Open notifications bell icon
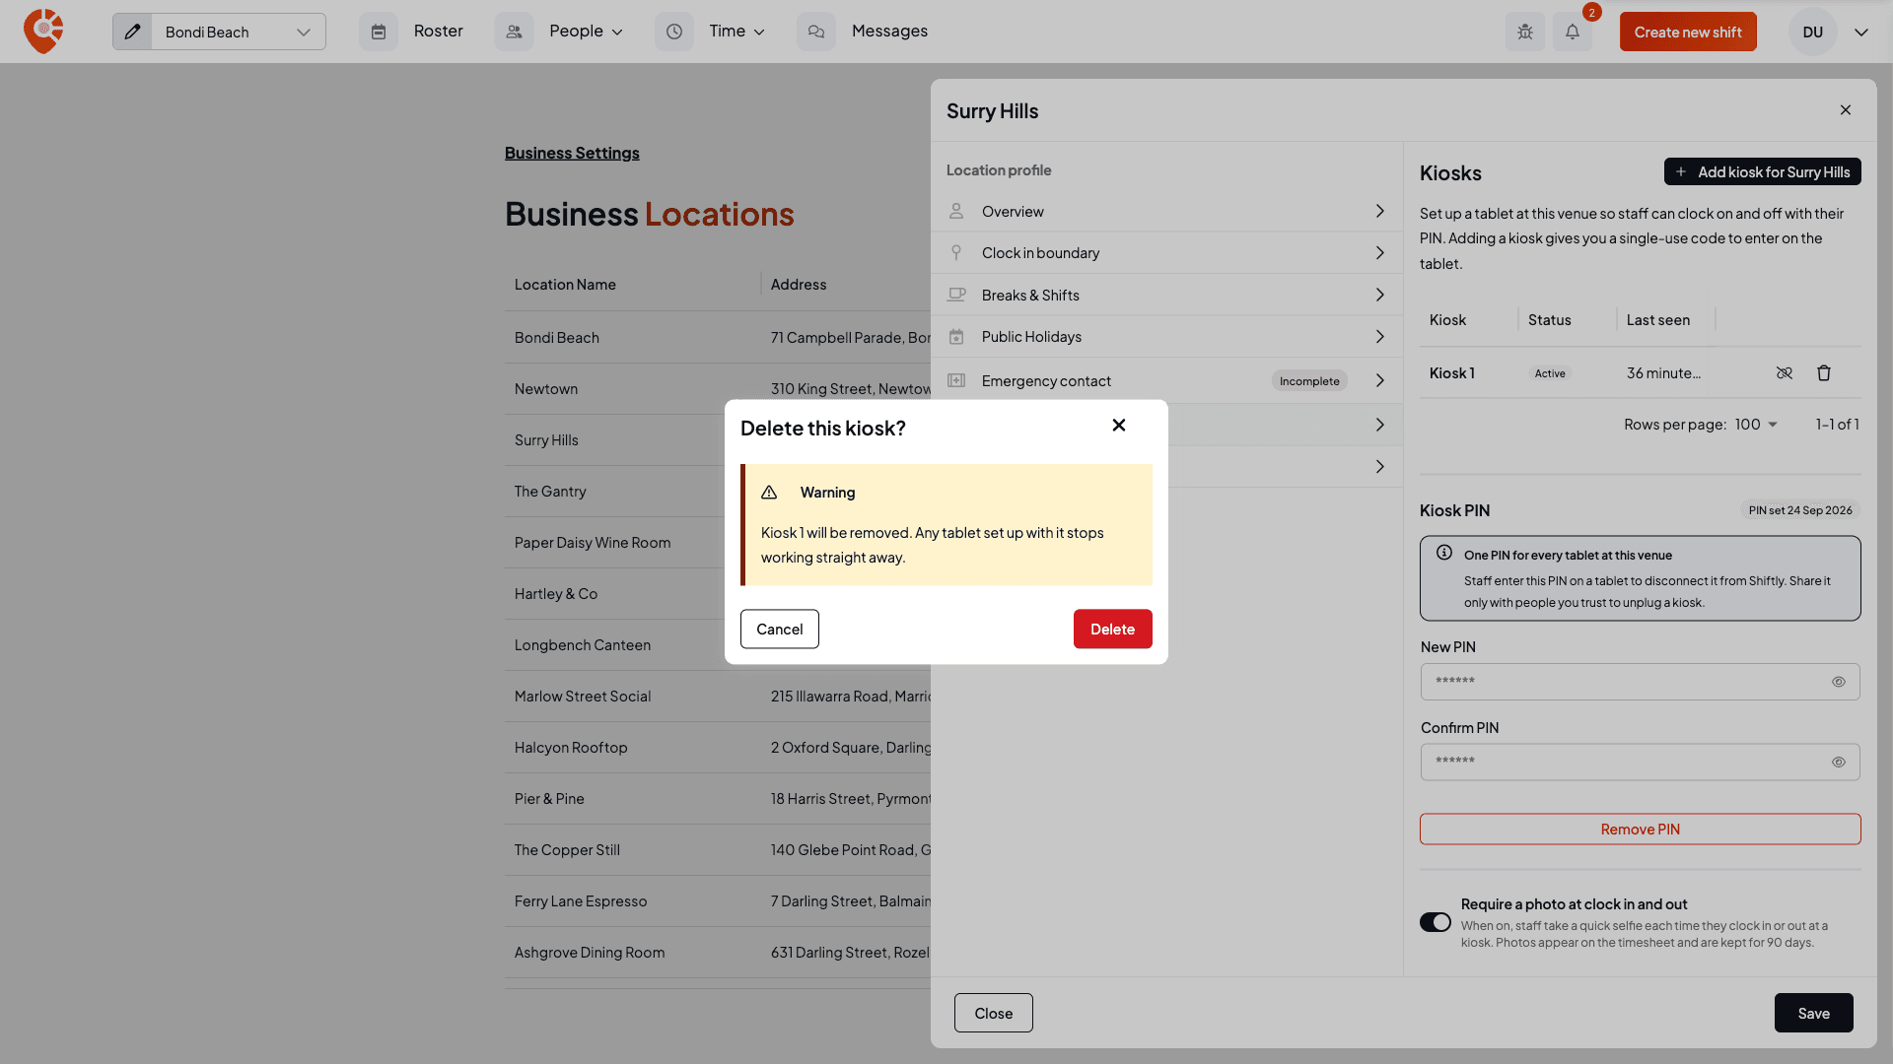 [x=1573, y=32]
